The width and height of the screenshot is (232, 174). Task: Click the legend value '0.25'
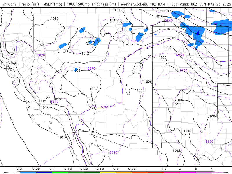pyautogui.click(x=84, y=169)
